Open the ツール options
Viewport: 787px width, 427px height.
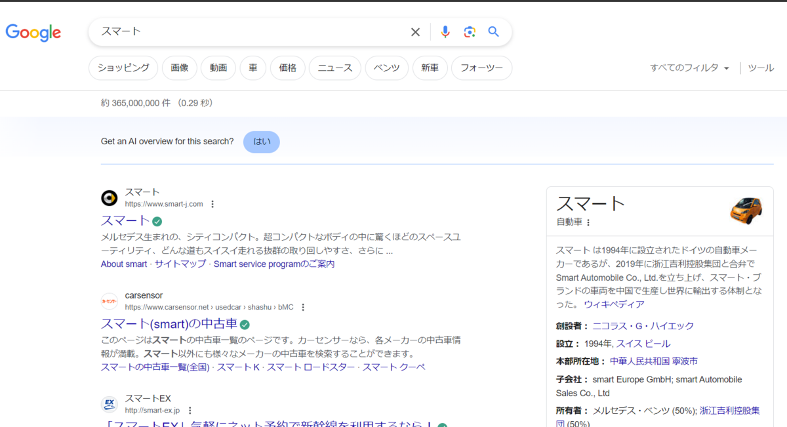coord(761,68)
